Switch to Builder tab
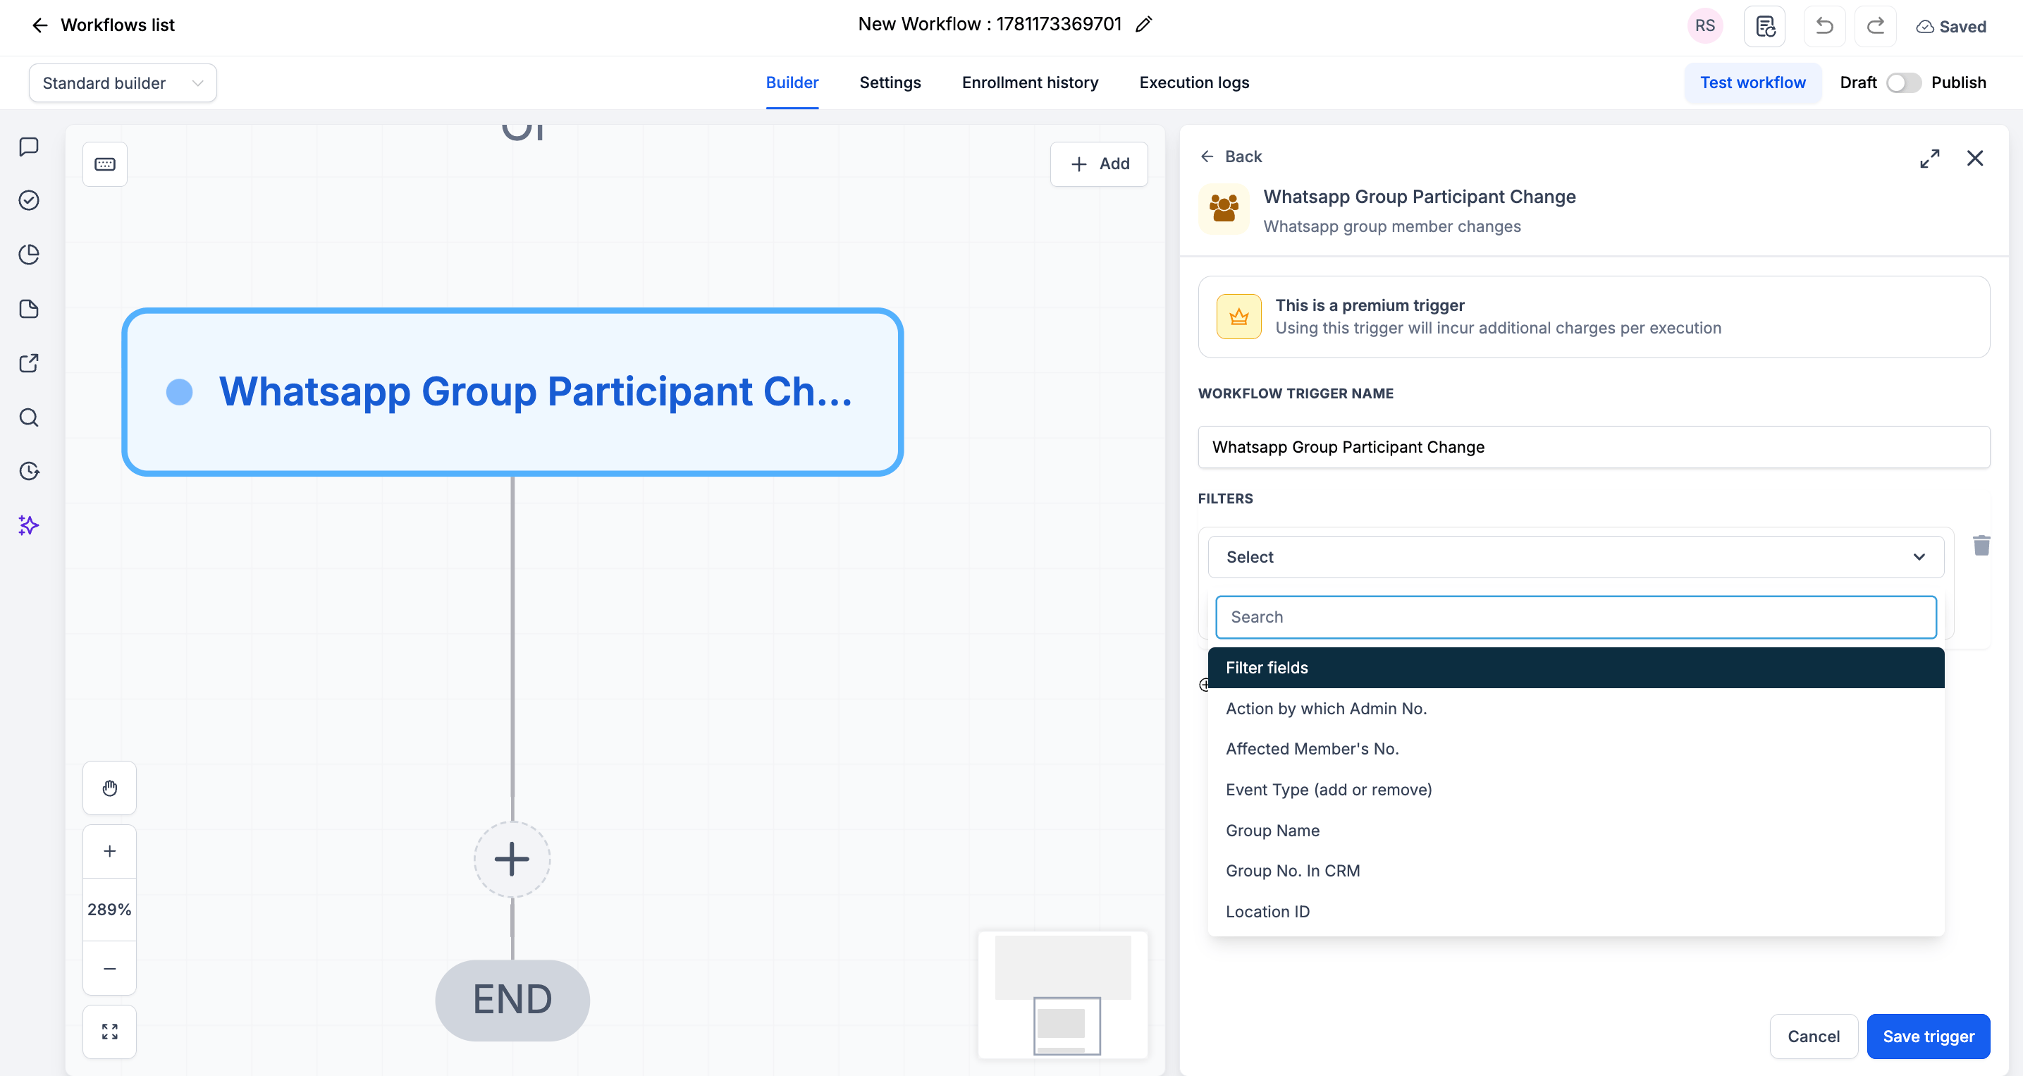Image resolution: width=2023 pixels, height=1076 pixels. [792, 82]
